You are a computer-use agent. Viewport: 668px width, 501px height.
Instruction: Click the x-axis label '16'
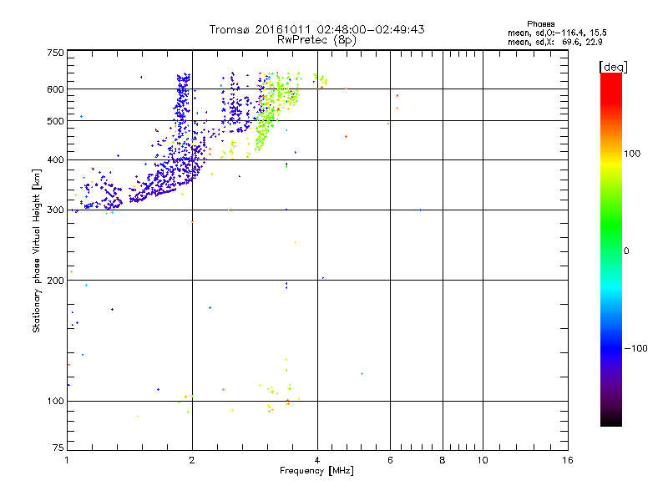568,460
